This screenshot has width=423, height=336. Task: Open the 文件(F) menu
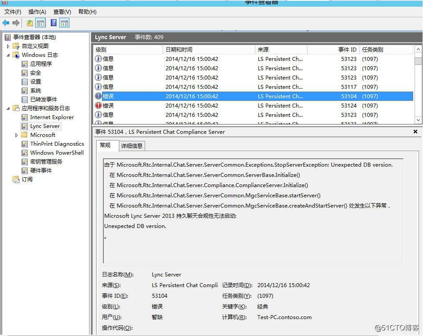(12, 12)
